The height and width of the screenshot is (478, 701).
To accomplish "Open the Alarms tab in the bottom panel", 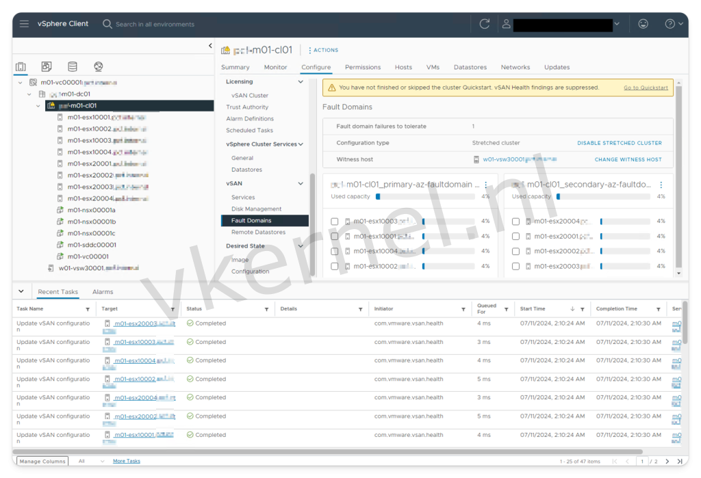I will point(103,291).
